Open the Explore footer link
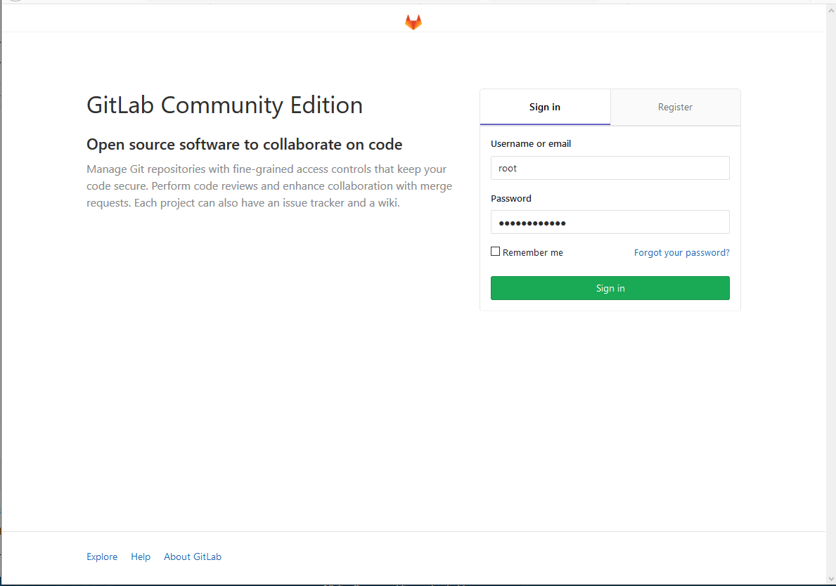The width and height of the screenshot is (836, 586). pos(102,556)
